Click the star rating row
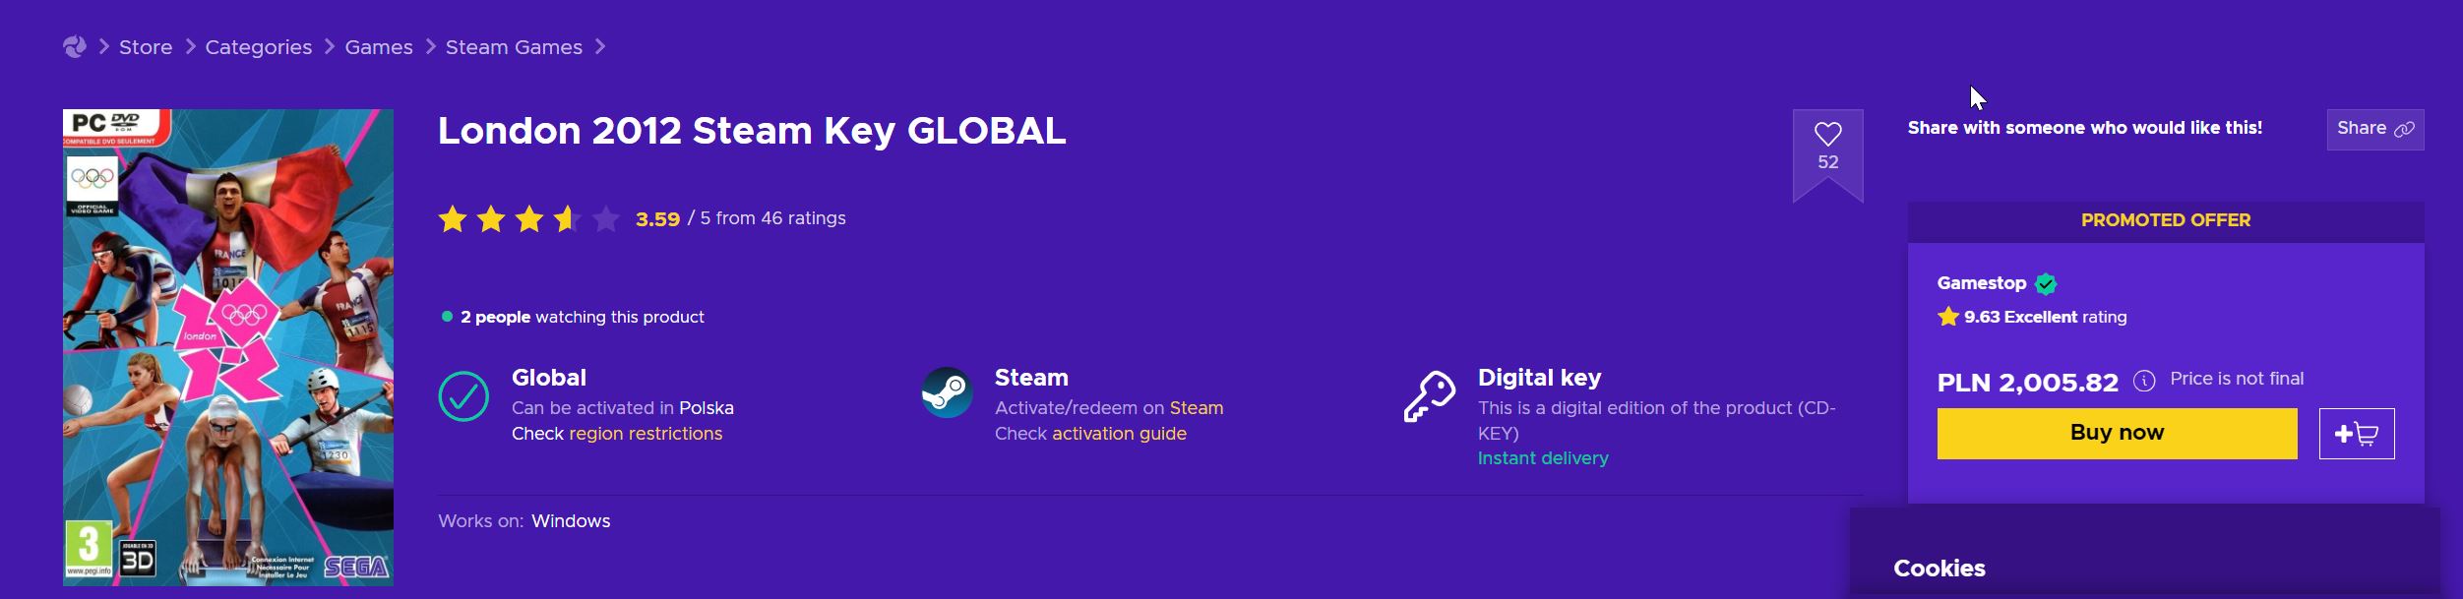 point(528,218)
